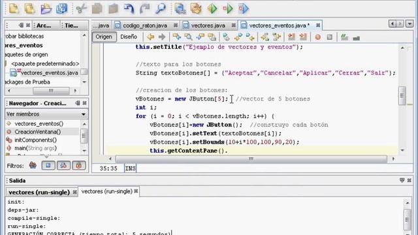Start macro recording with the red circle

coord(318,37)
